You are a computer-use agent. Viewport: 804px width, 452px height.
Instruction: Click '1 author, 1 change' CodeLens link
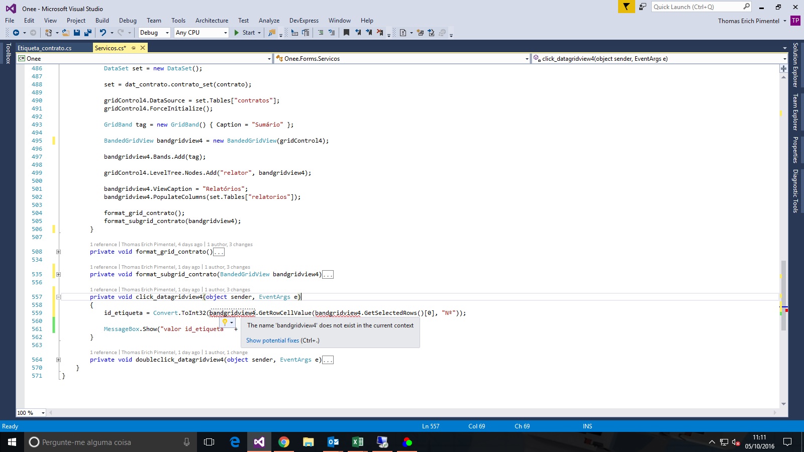click(226, 353)
